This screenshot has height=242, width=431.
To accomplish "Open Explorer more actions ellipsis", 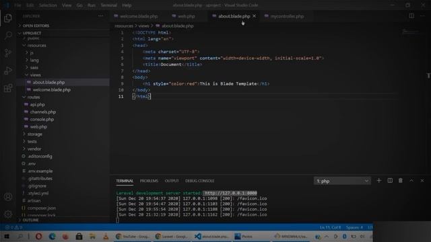I will pos(100,16).
